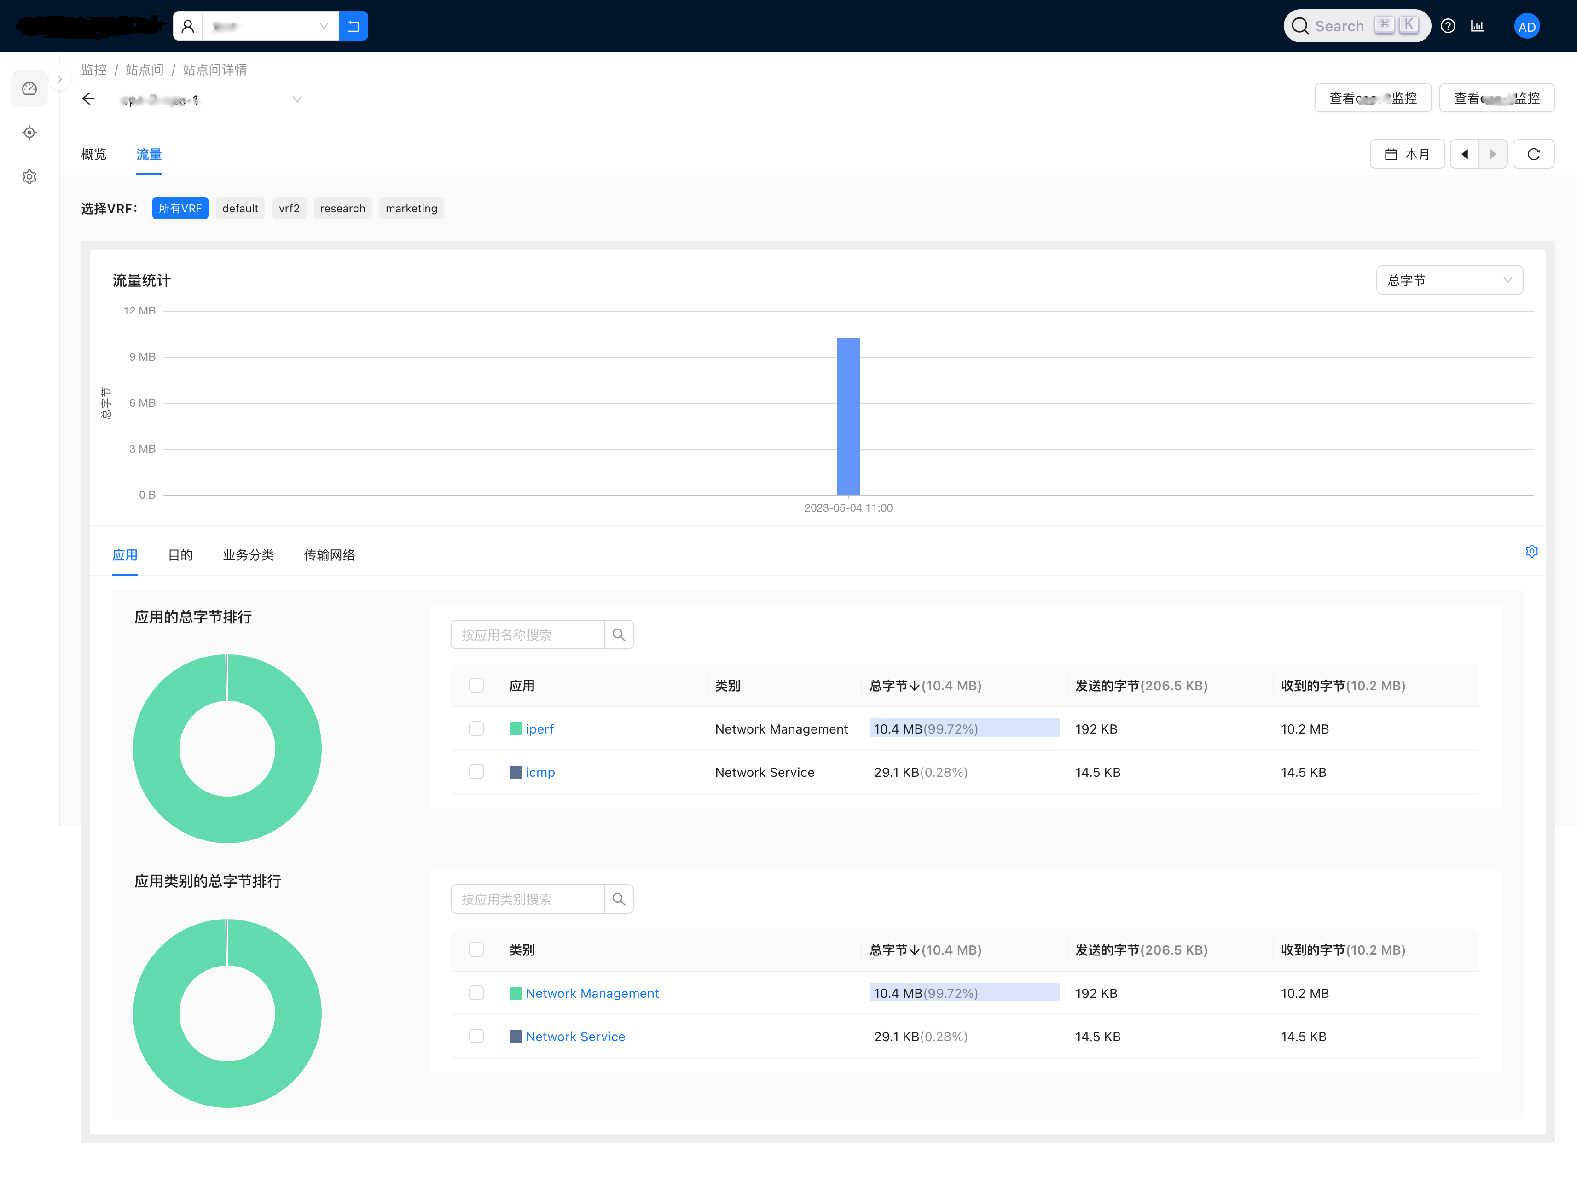This screenshot has width=1577, height=1188.
Task: Click the blue traffic bar in chart
Action: tap(848, 416)
